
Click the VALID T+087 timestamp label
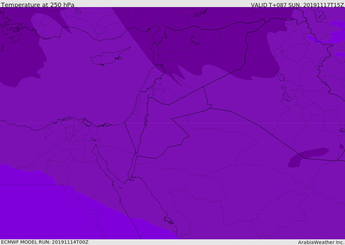[x=297, y=5]
